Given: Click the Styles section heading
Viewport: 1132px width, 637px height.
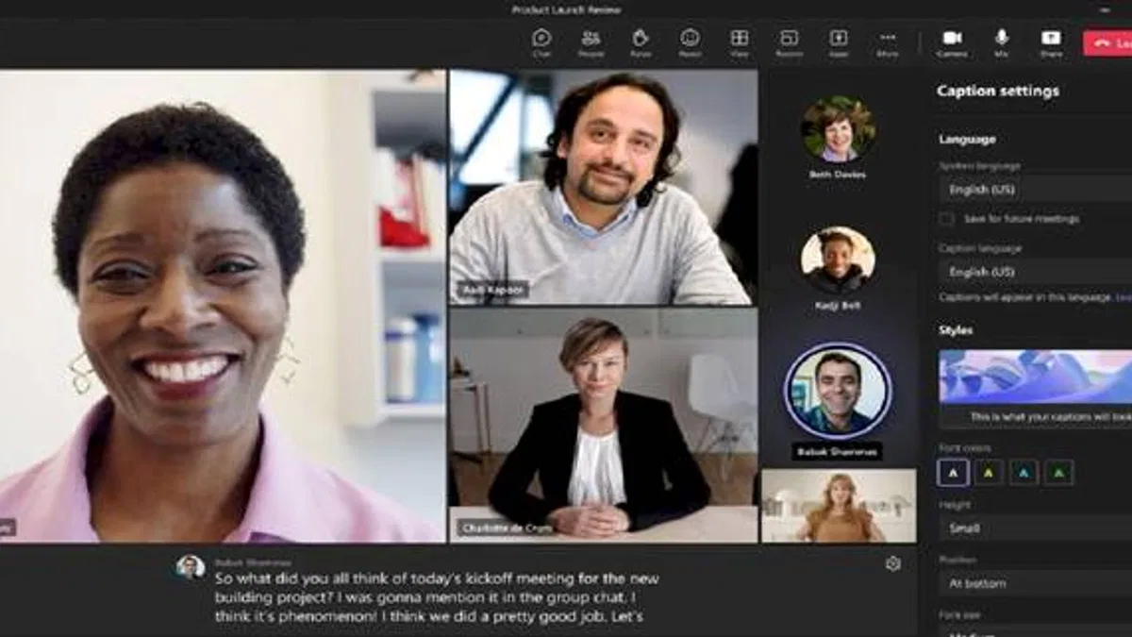Looking at the screenshot, I should pos(956,330).
